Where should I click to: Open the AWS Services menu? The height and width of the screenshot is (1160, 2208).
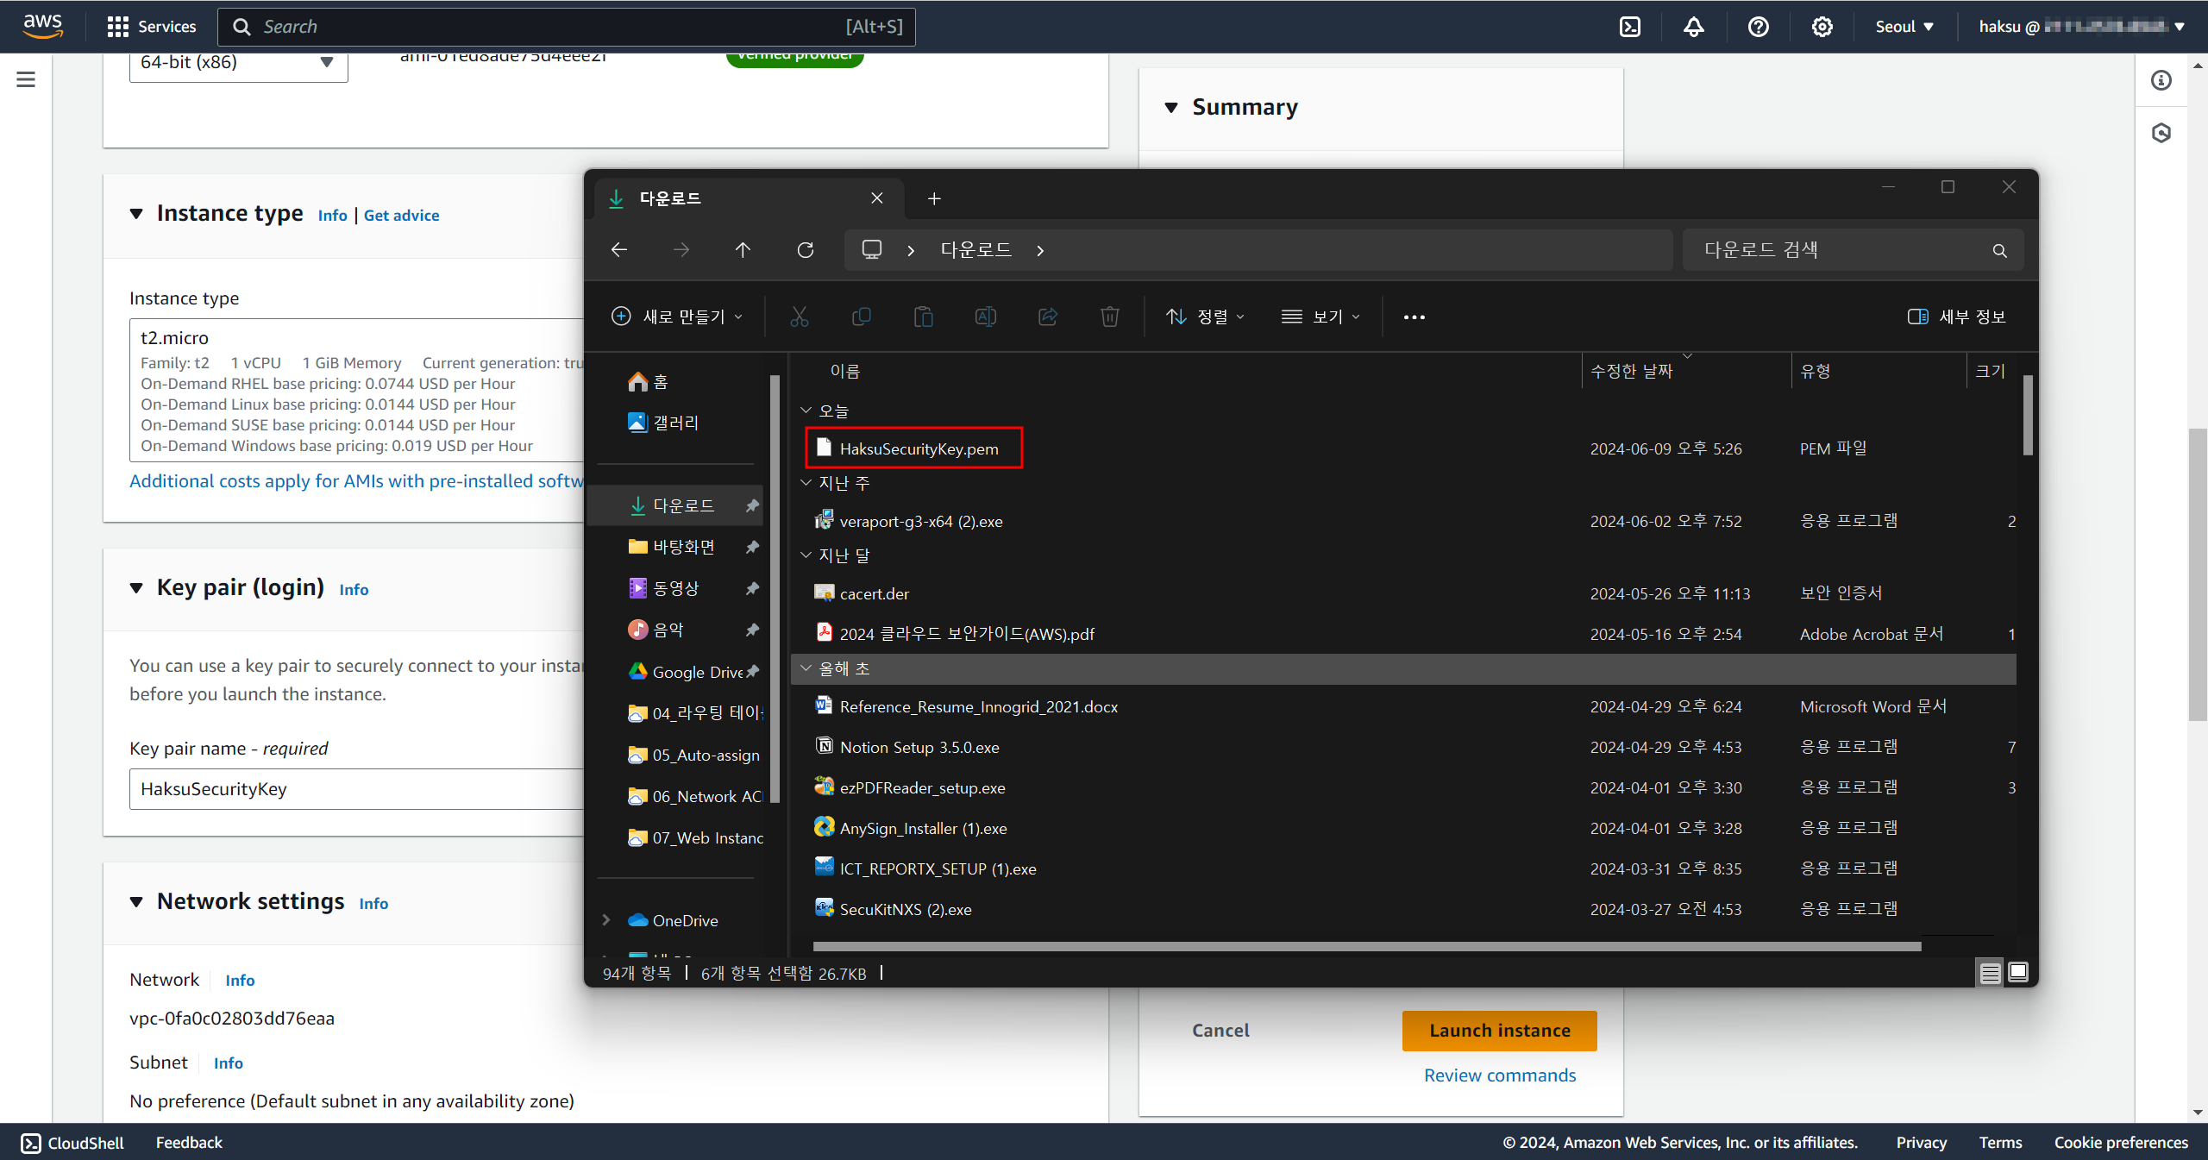[x=152, y=27]
